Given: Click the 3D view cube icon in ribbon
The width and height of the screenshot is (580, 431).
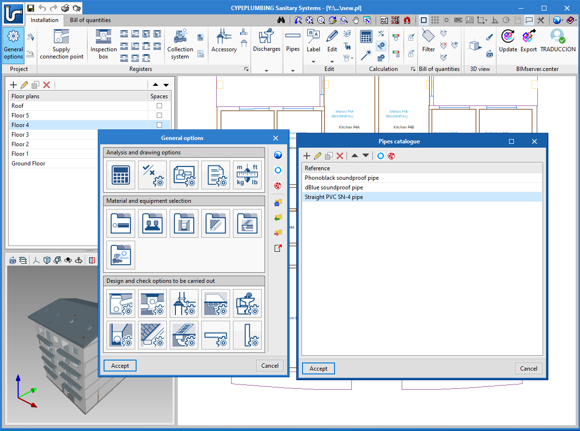Looking at the screenshot, I should coord(474,45).
